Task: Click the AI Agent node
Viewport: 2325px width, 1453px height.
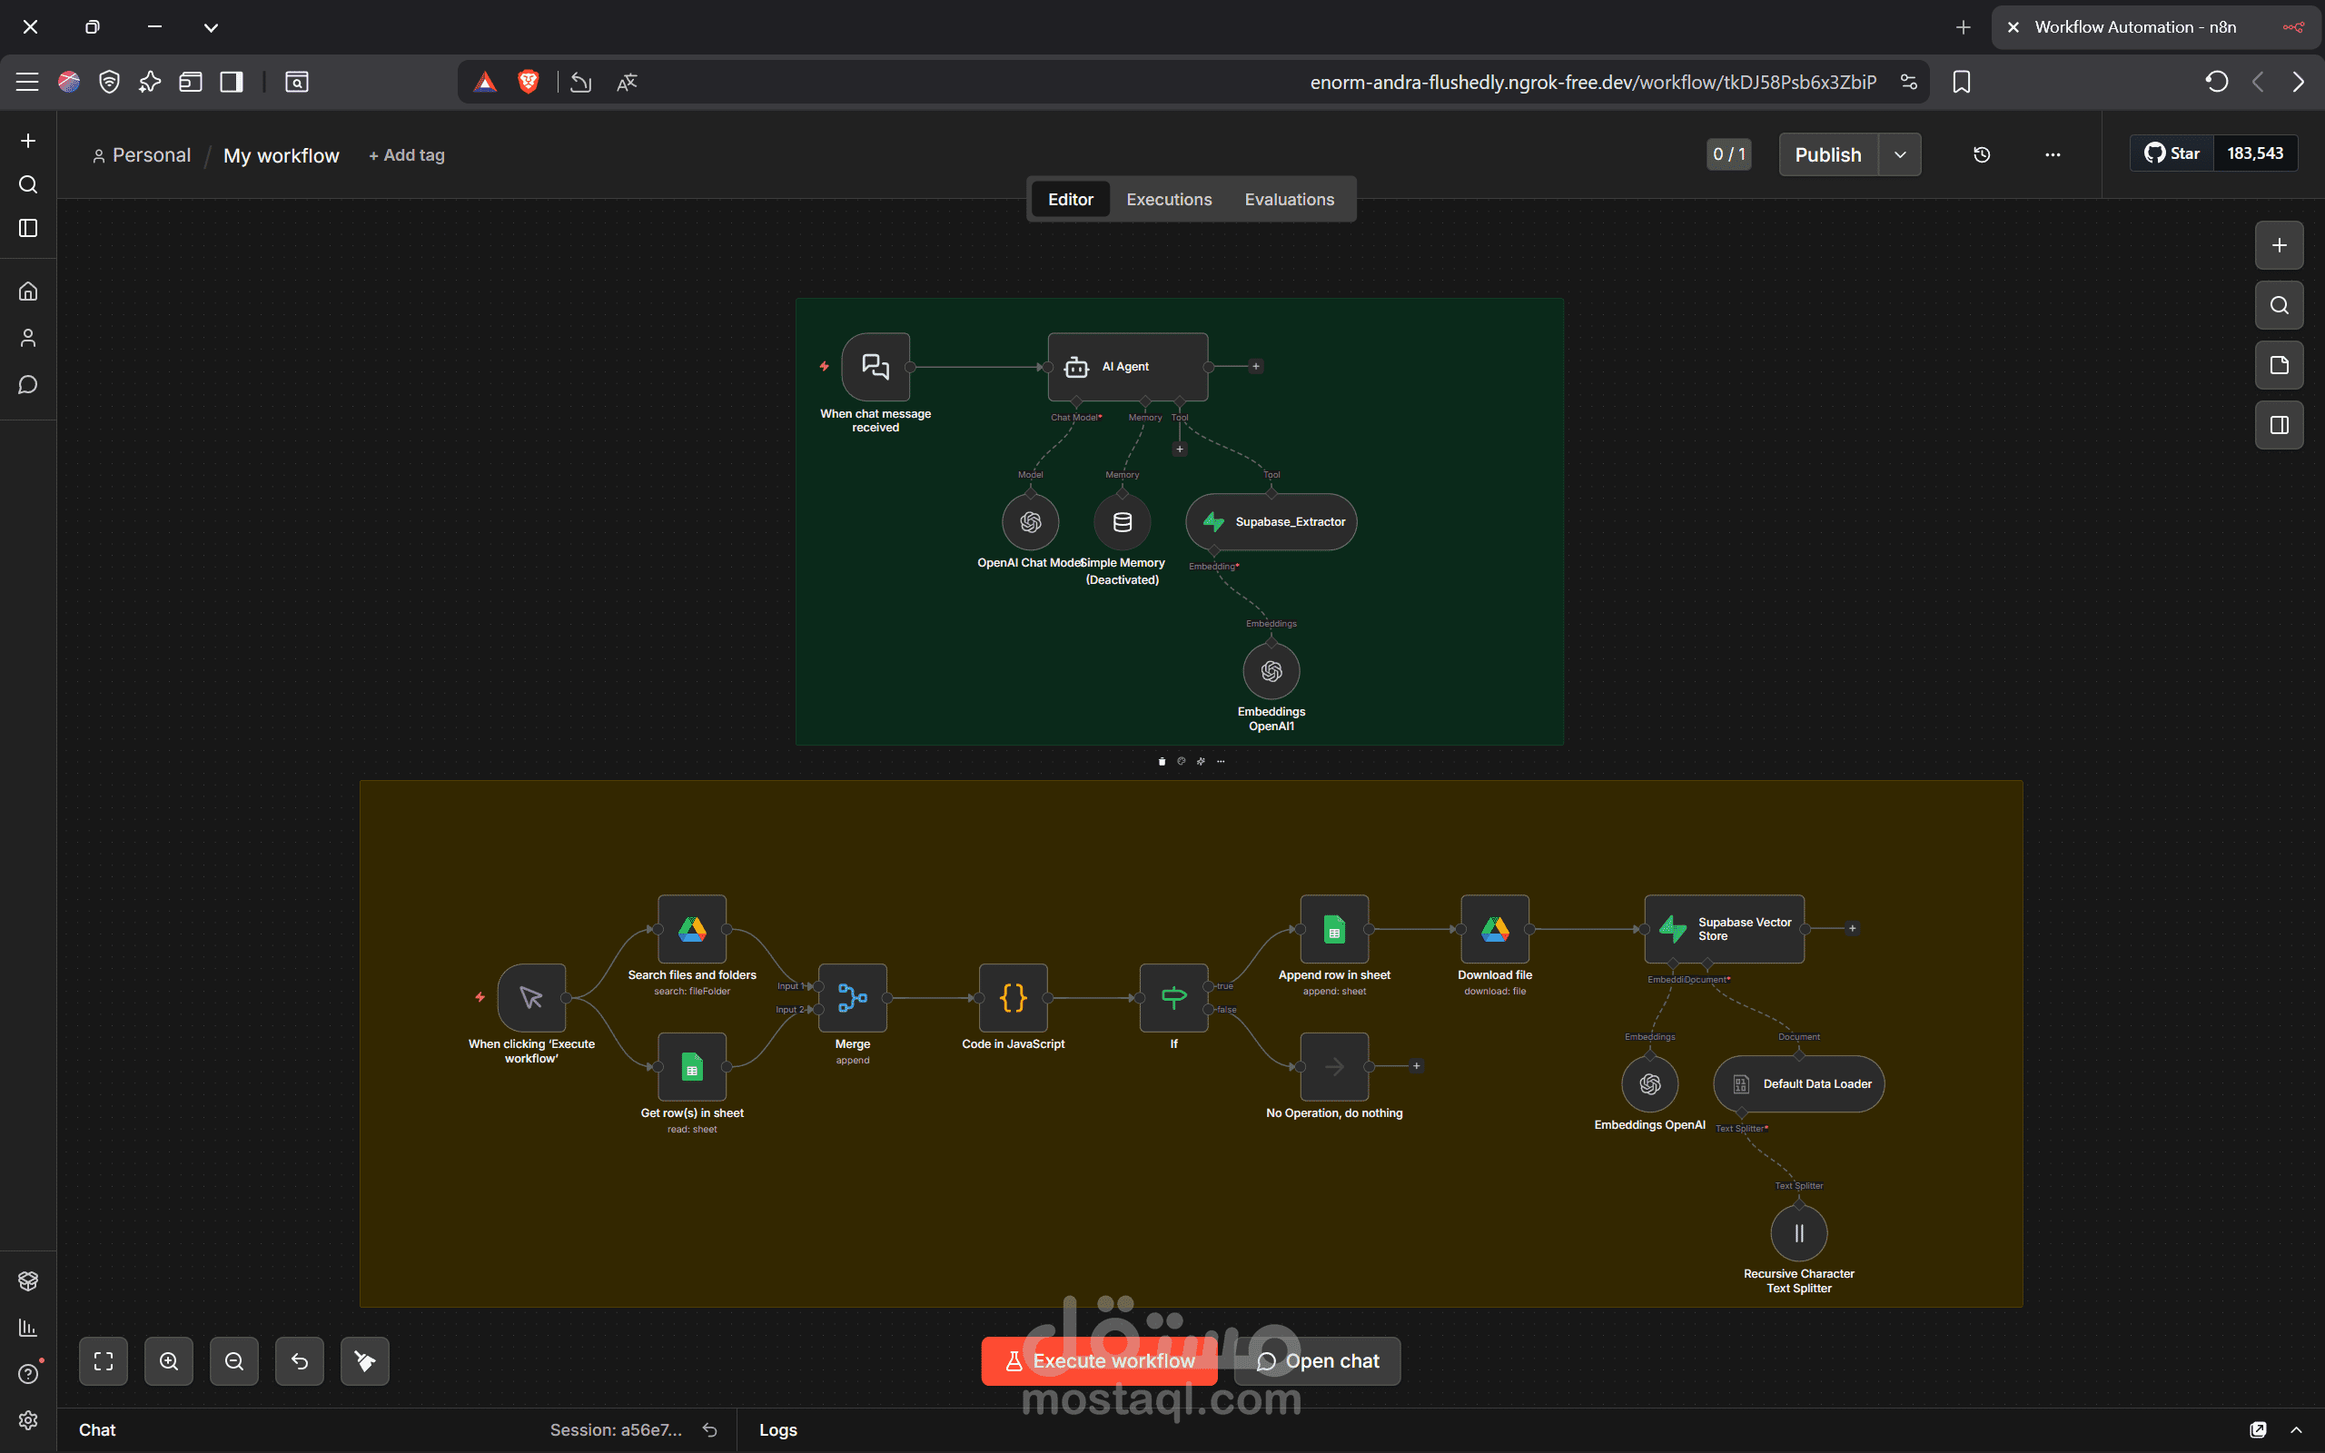Action: click(x=1127, y=366)
